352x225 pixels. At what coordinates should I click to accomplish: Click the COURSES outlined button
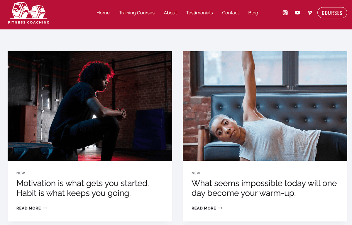click(332, 13)
